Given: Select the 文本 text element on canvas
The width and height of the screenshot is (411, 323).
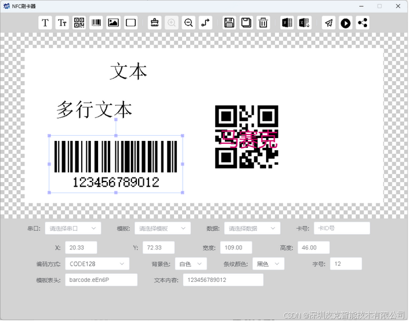Looking at the screenshot, I should pos(128,71).
